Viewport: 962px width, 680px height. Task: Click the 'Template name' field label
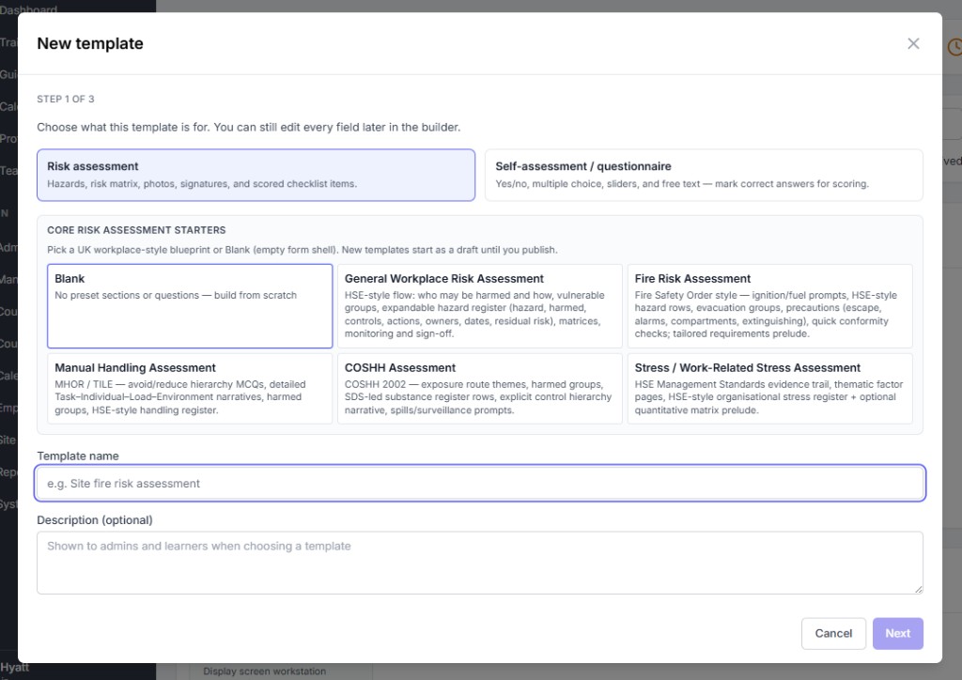click(x=78, y=456)
